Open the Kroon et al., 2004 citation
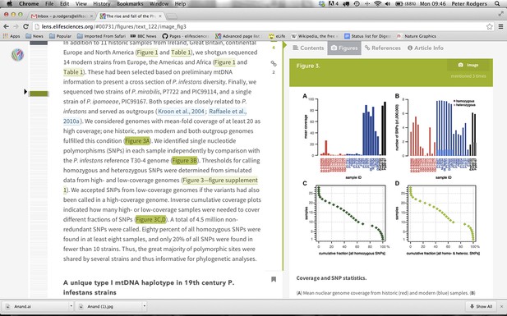Viewport: 507px width, 316px height. 181,111
